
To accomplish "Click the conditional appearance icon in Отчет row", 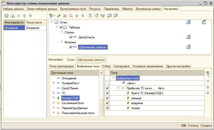I will pos(204,22).
